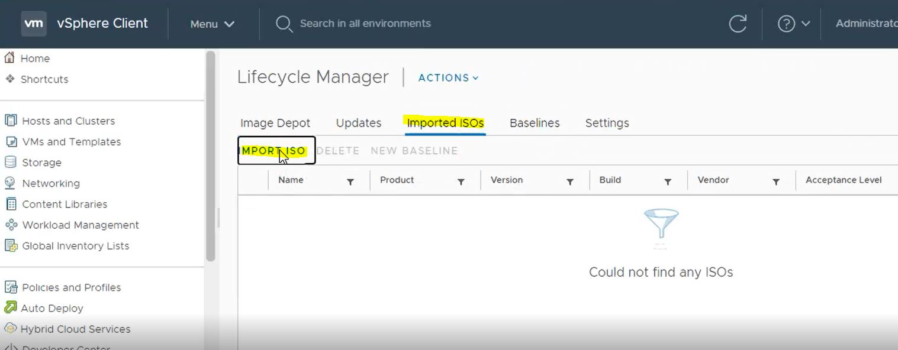Open the Administrator user menu
Image resolution: width=898 pixels, height=350 pixels.
point(867,24)
